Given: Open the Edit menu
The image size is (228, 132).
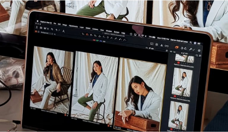Looking at the screenshot, I should [x=59, y=24].
